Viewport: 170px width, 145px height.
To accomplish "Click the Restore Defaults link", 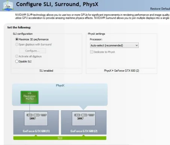I will (160, 9).
